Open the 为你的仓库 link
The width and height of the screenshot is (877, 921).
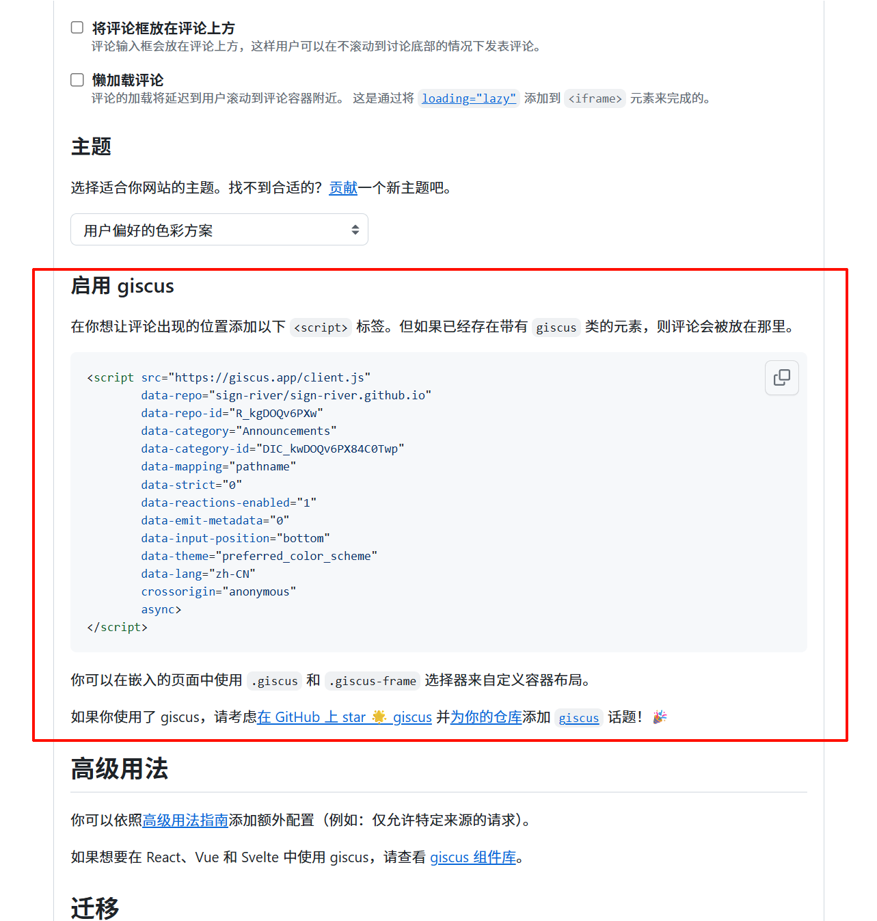486,717
